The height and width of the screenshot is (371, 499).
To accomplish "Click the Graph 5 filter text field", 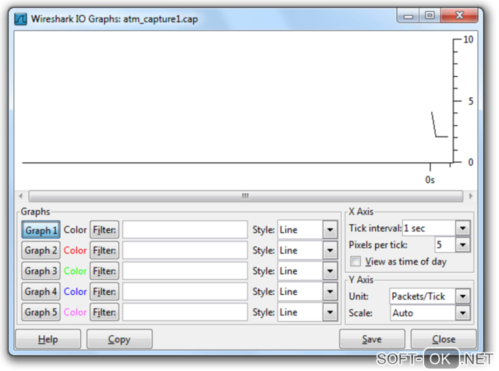I will 185,312.
